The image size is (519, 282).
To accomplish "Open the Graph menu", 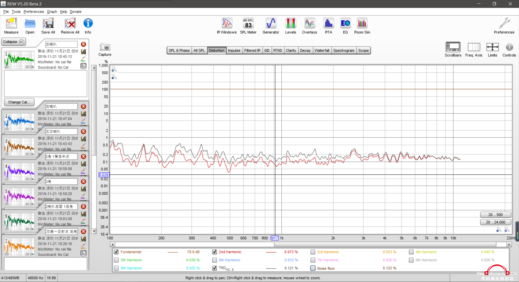I will 52,12.
